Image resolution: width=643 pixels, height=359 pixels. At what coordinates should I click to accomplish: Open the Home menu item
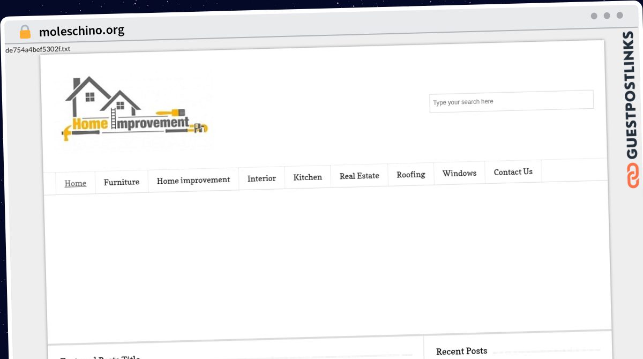pyautogui.click(x=76, y=183)
